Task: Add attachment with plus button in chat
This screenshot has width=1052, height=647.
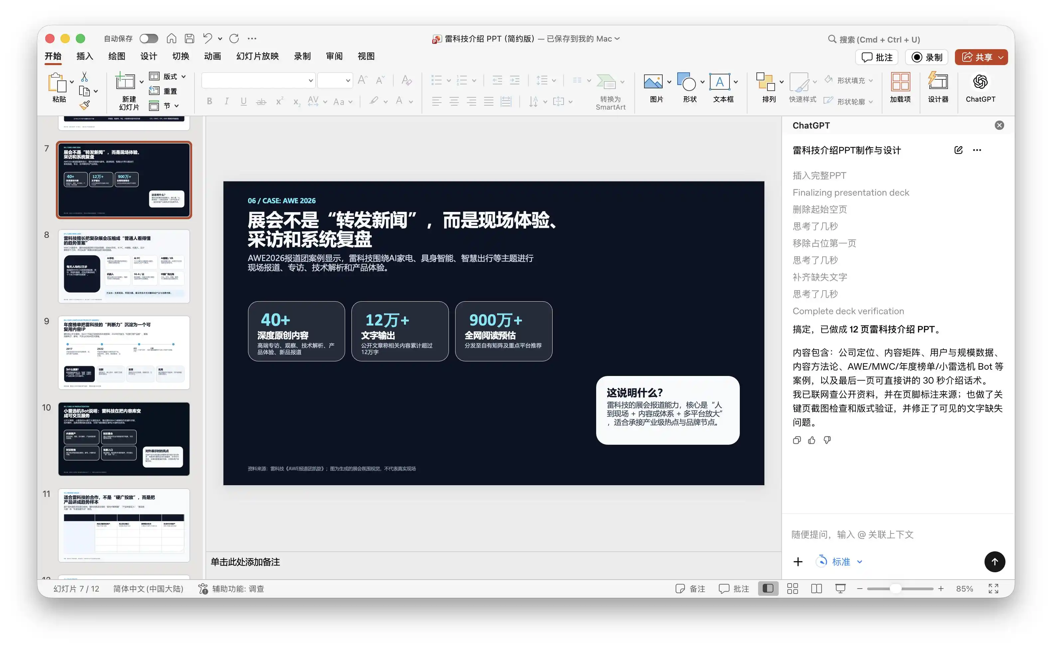Action: pos(798,562)
